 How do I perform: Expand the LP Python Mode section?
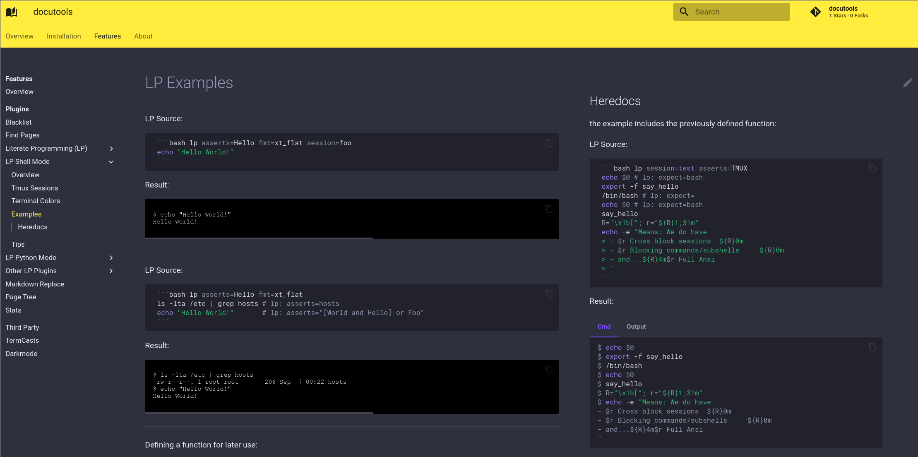pos(111,257)
